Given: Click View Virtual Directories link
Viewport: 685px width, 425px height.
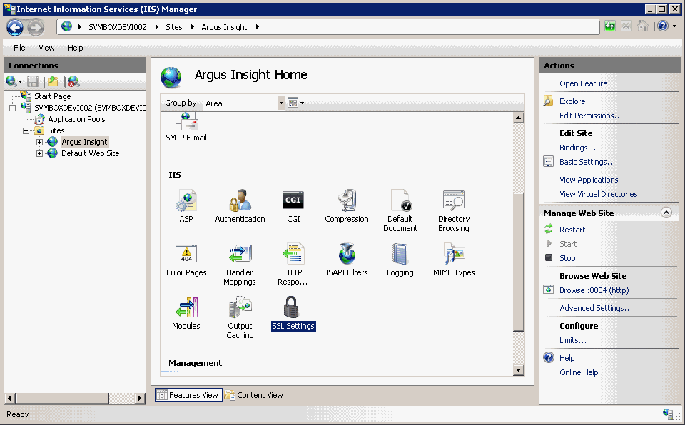Looking at the screenshot, I should pos(598,194).
